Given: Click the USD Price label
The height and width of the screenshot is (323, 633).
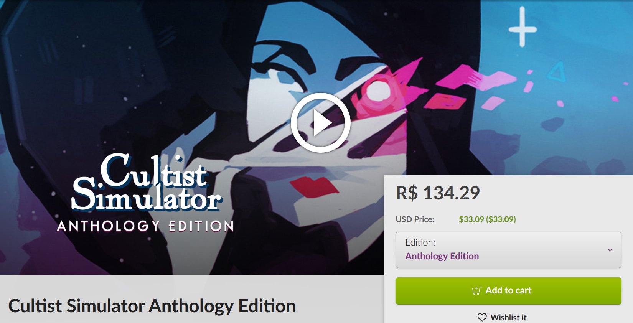Looking at the screenshot, I should tap(415, 219).
